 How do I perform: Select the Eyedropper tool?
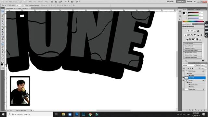3,24
